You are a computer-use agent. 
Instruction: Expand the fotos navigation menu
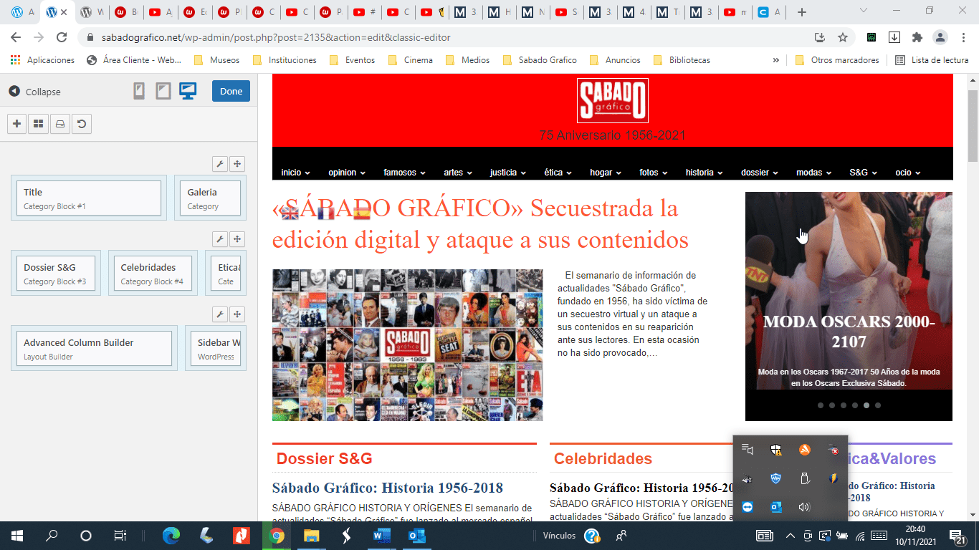pos(654,173)
